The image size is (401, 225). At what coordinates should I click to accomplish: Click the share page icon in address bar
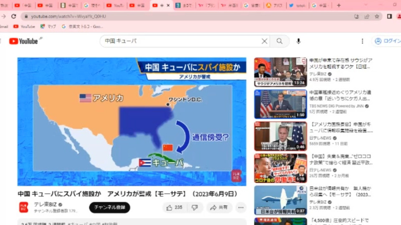click(x=367, y=16)
